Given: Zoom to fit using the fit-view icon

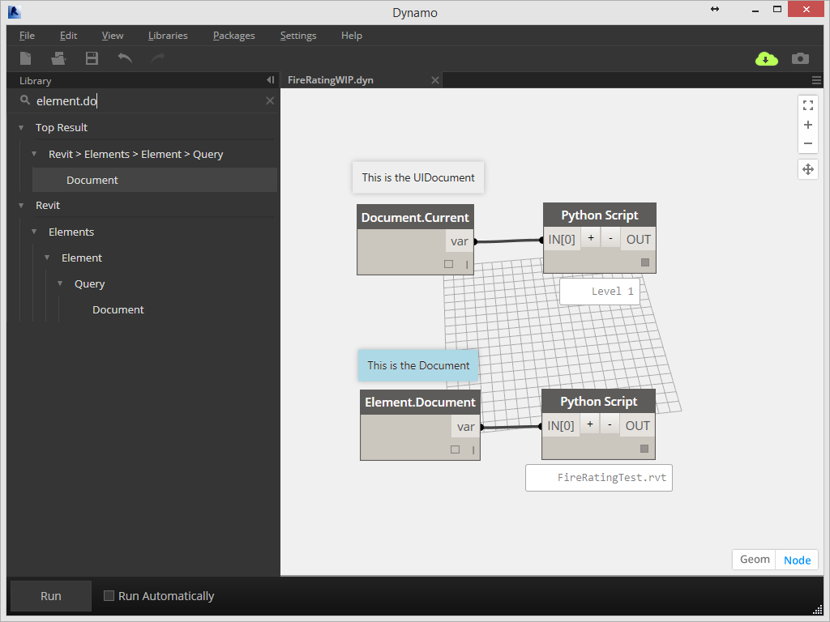Looking at the screenshot, I should 807,104.
